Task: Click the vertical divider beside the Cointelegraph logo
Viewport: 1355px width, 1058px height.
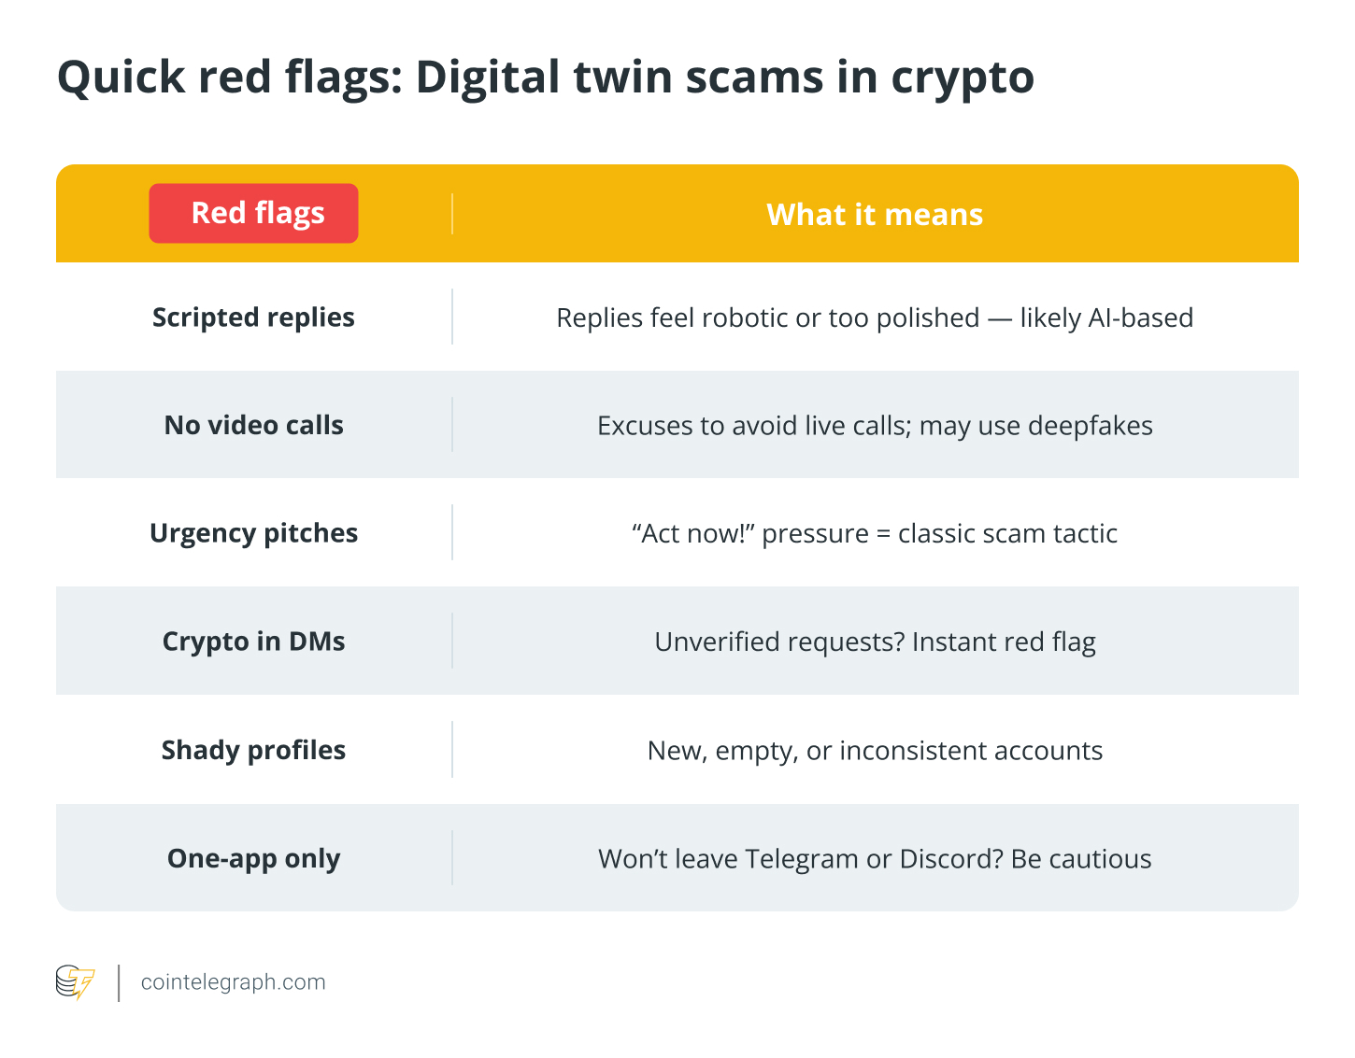Action: (120, 982)
